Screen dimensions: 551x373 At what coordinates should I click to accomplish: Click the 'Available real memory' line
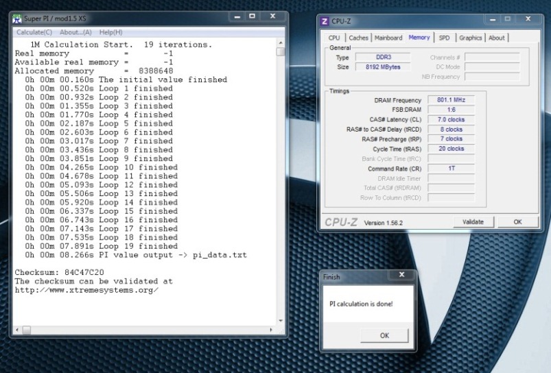[94, 62]
